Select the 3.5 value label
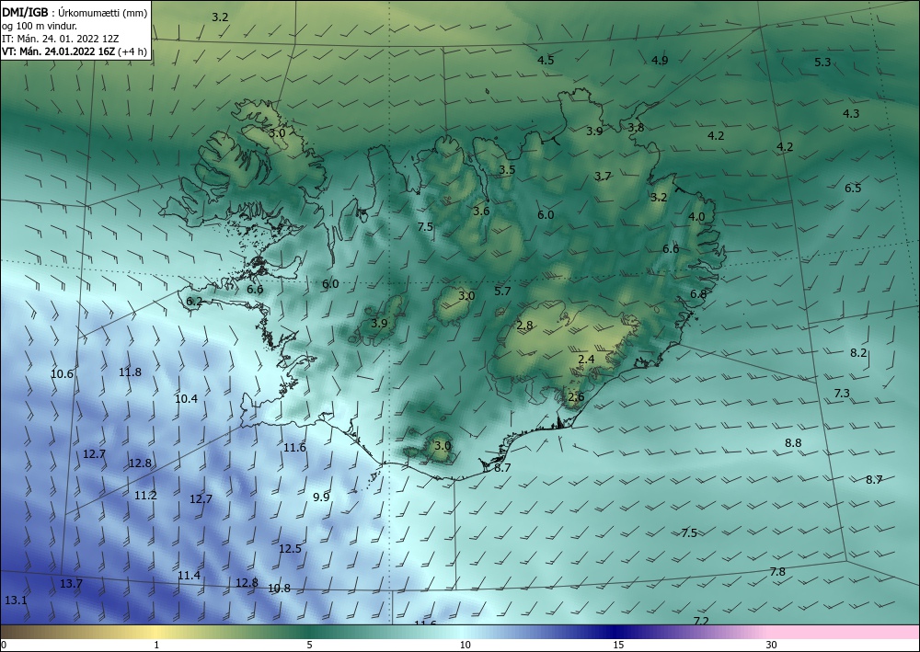This screenshot has height=652, width=920. [x=507, y=170]
